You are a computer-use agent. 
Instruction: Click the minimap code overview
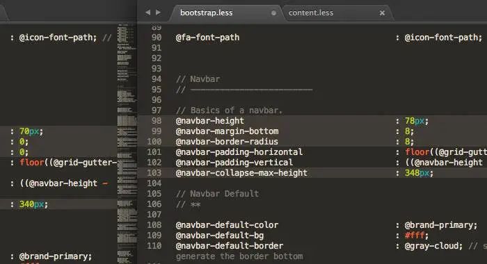pos(127,142)
